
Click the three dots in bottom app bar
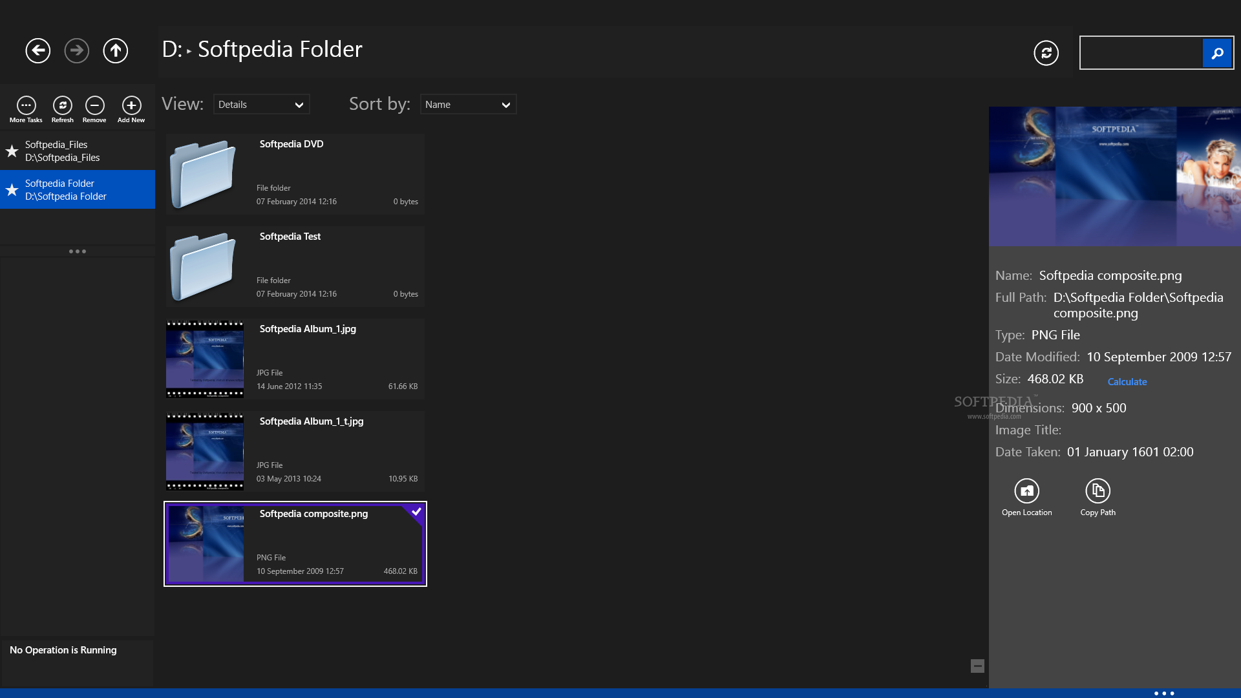click(x=1164, y=693)
